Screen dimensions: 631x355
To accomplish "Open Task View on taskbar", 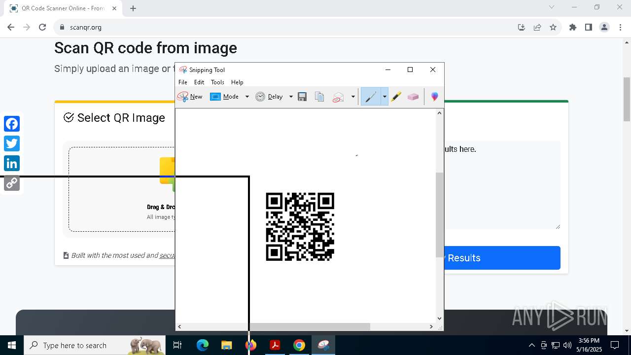I will tap(178, 345).
